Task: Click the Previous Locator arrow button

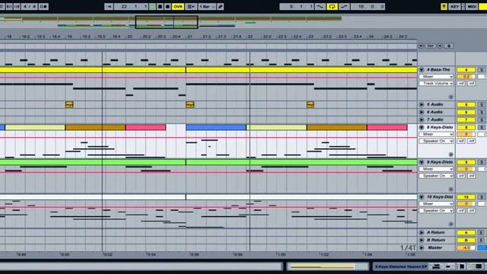Action: tap(421, 46)
